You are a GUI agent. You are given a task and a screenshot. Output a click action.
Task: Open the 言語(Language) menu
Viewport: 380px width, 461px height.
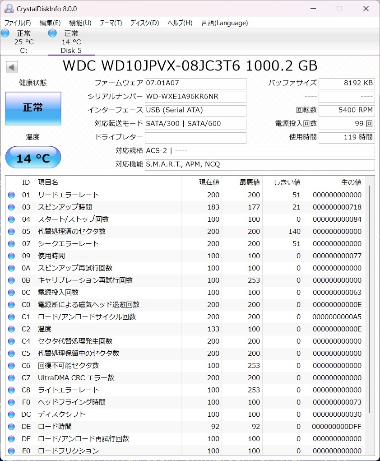(225, 23)
